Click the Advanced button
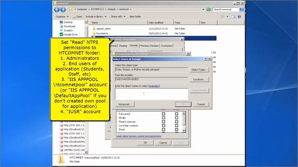The width and height of the screenshot is (298, 167). pyautogui.click(x=125, y=104)
